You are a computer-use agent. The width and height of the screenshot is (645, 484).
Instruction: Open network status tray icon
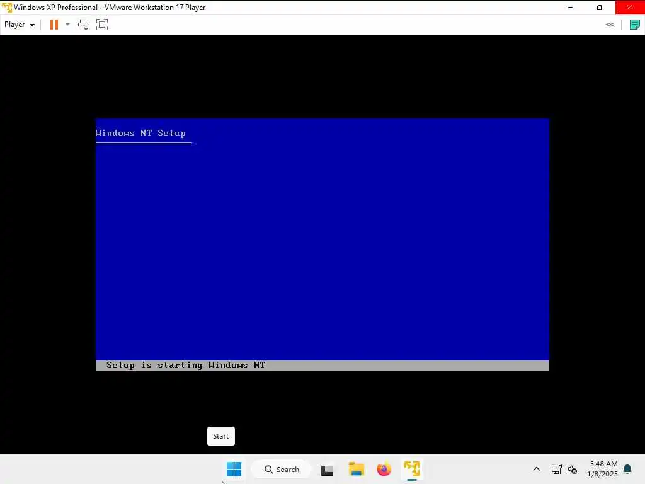[557, 469]
